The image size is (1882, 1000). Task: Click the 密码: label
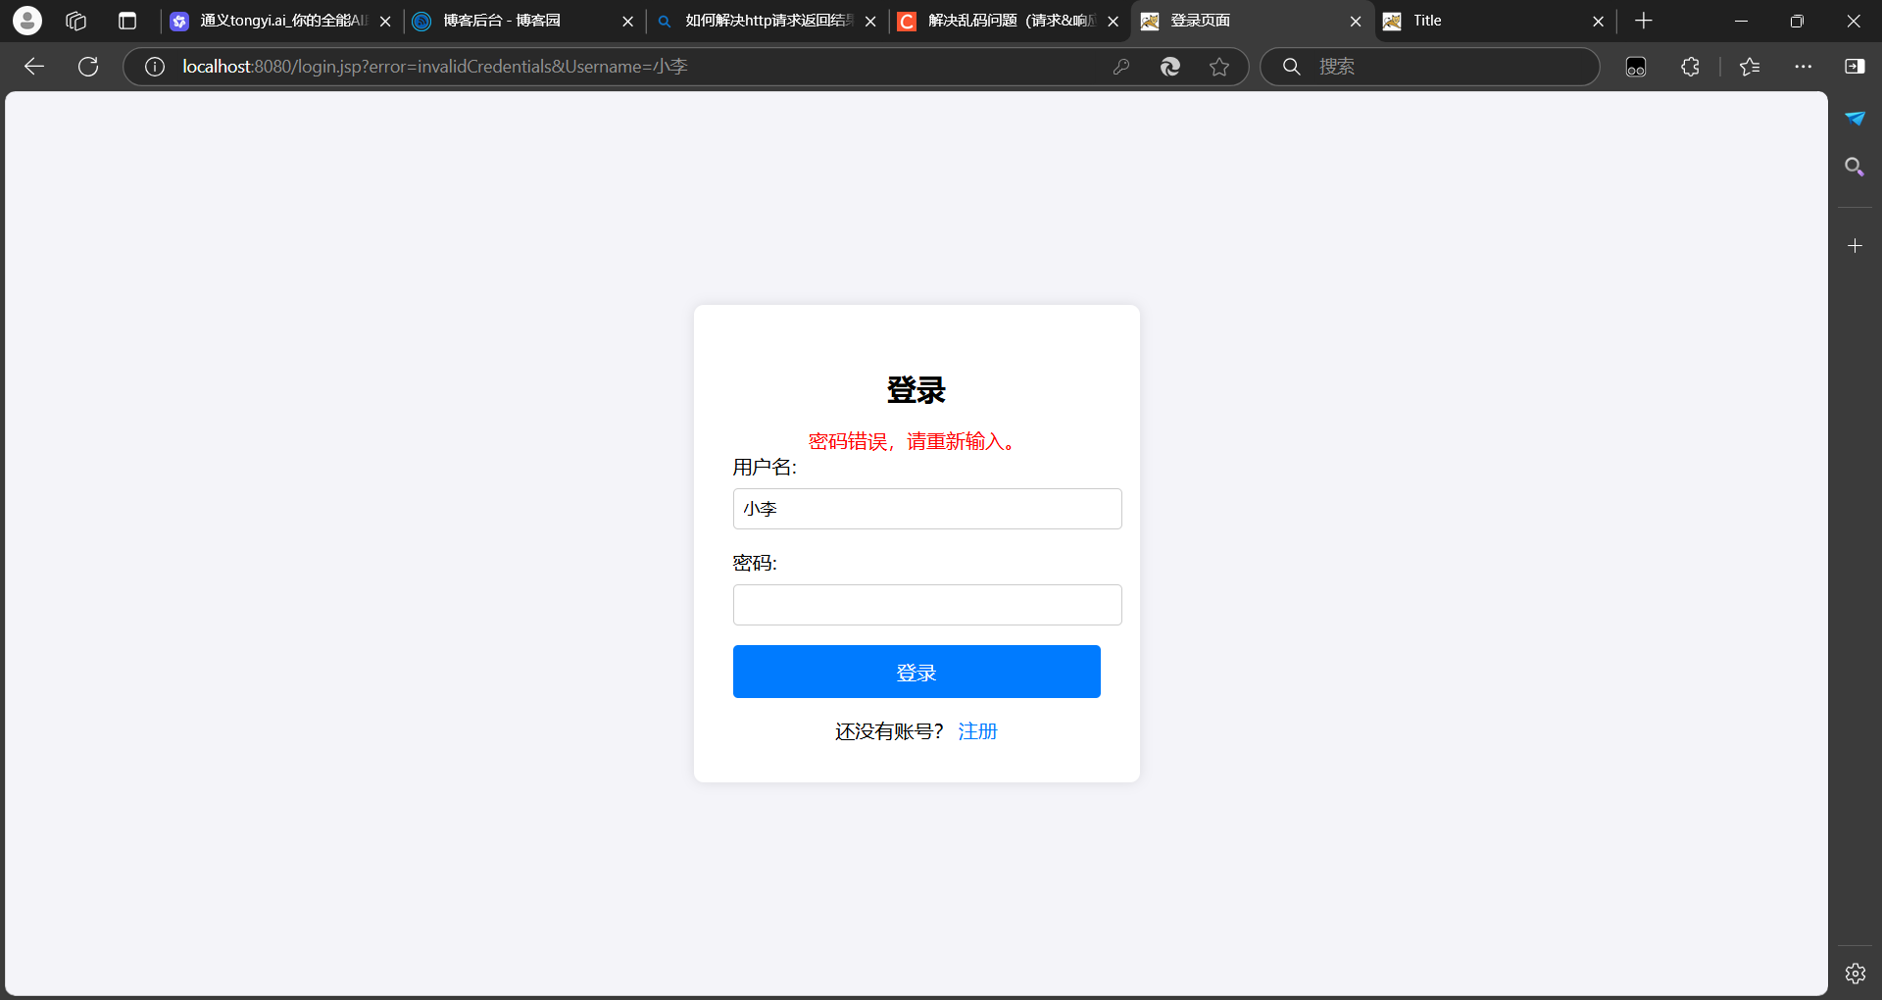(755, 564)
